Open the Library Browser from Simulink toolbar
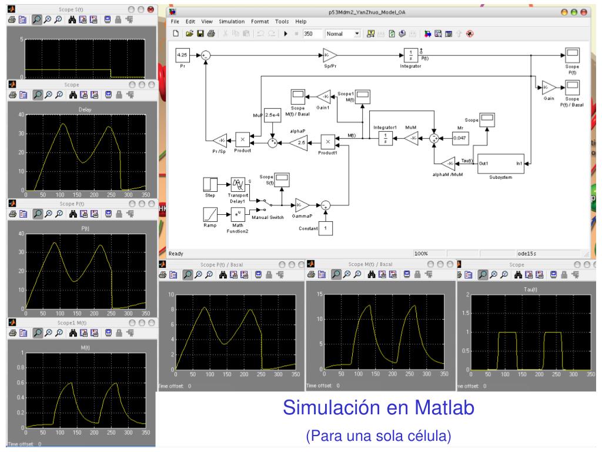 428,34
